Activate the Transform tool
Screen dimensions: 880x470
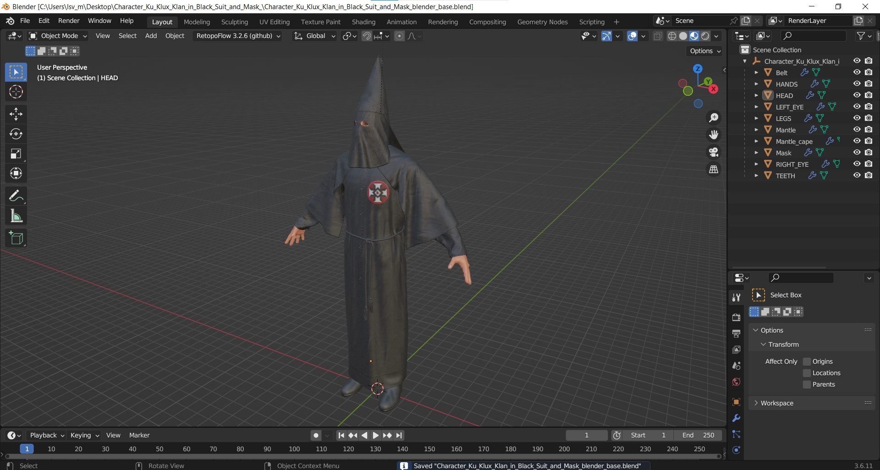click(16, 173)
